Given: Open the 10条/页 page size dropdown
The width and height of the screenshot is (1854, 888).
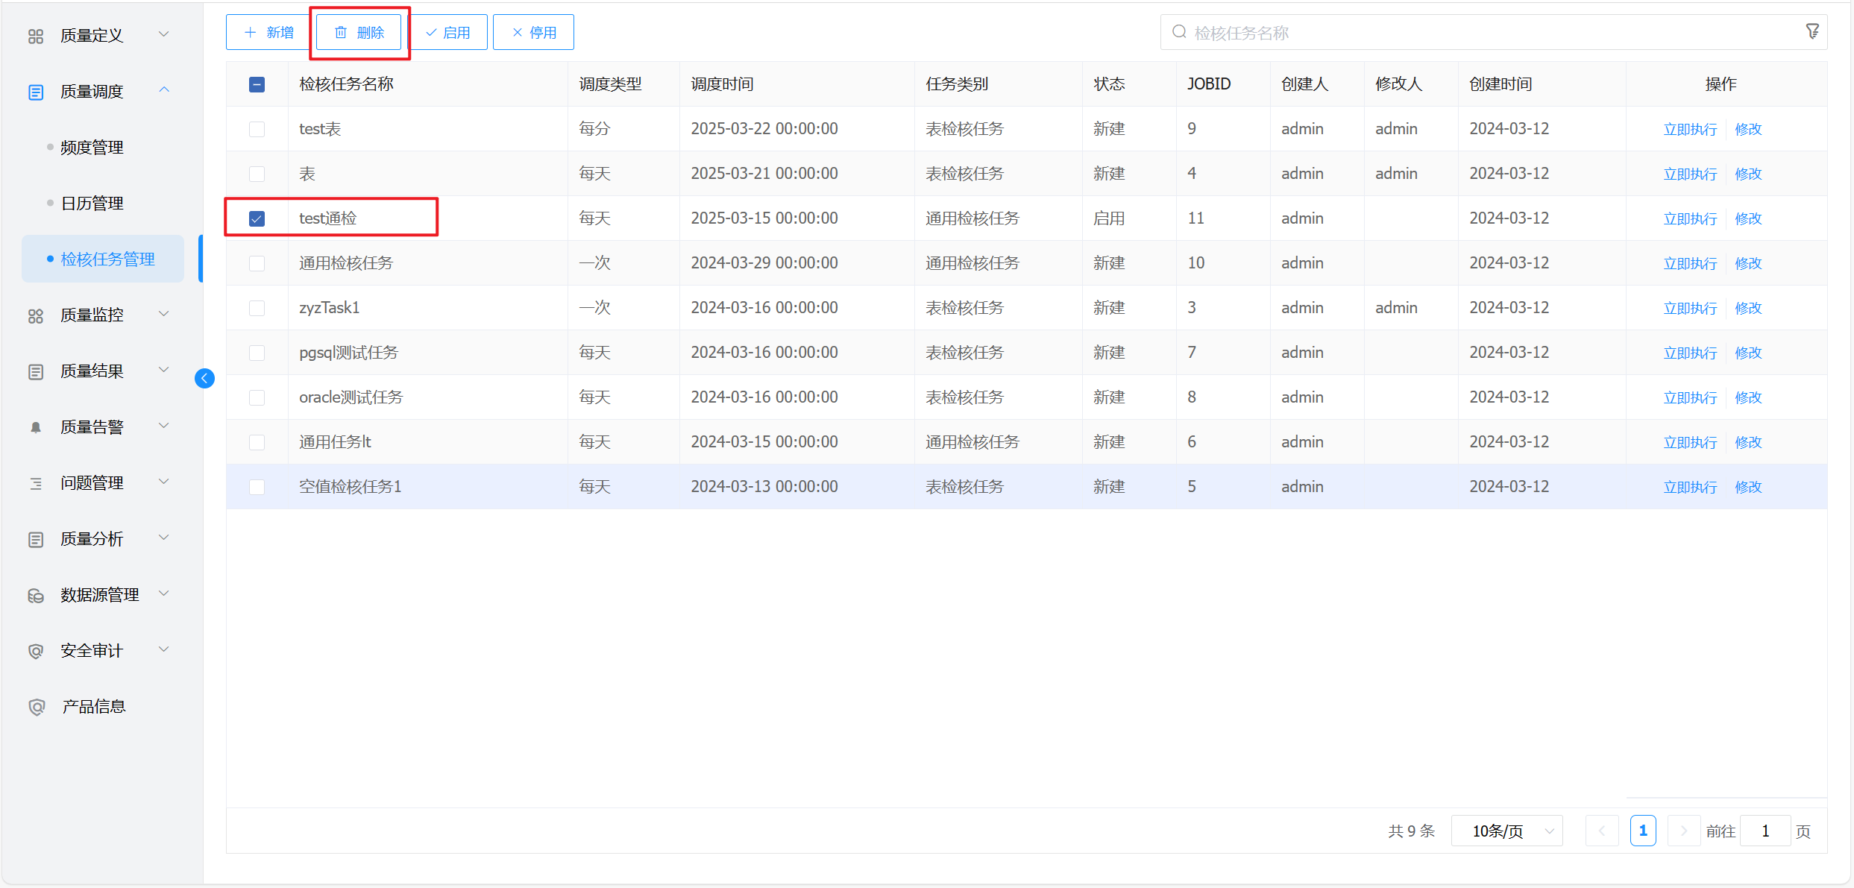Looking at the screenshot, I should (x=1506, y=831).
